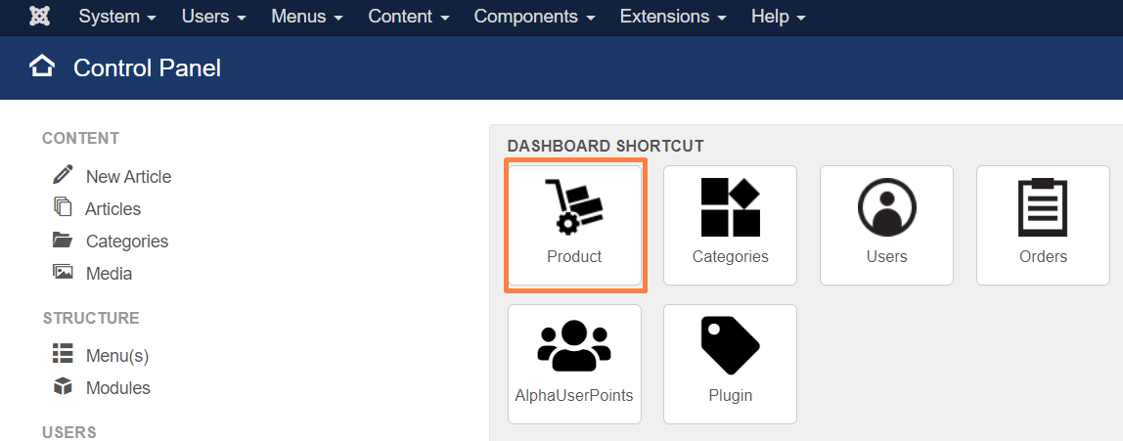Expand the System dropdown menu
This screenshot has height=441, width=1123.
pyautogui.click(x=117, y=17)
